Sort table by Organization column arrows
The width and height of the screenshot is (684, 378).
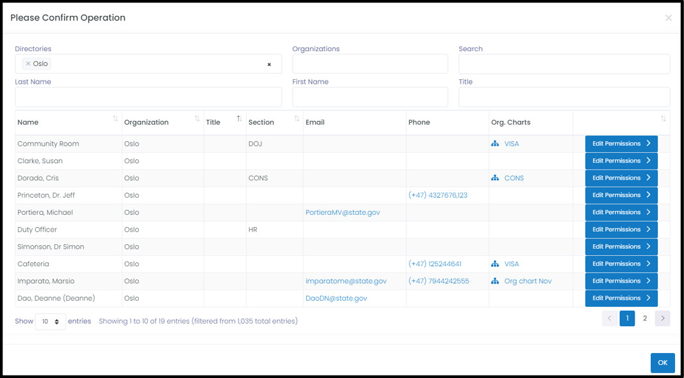click(197, 118)
